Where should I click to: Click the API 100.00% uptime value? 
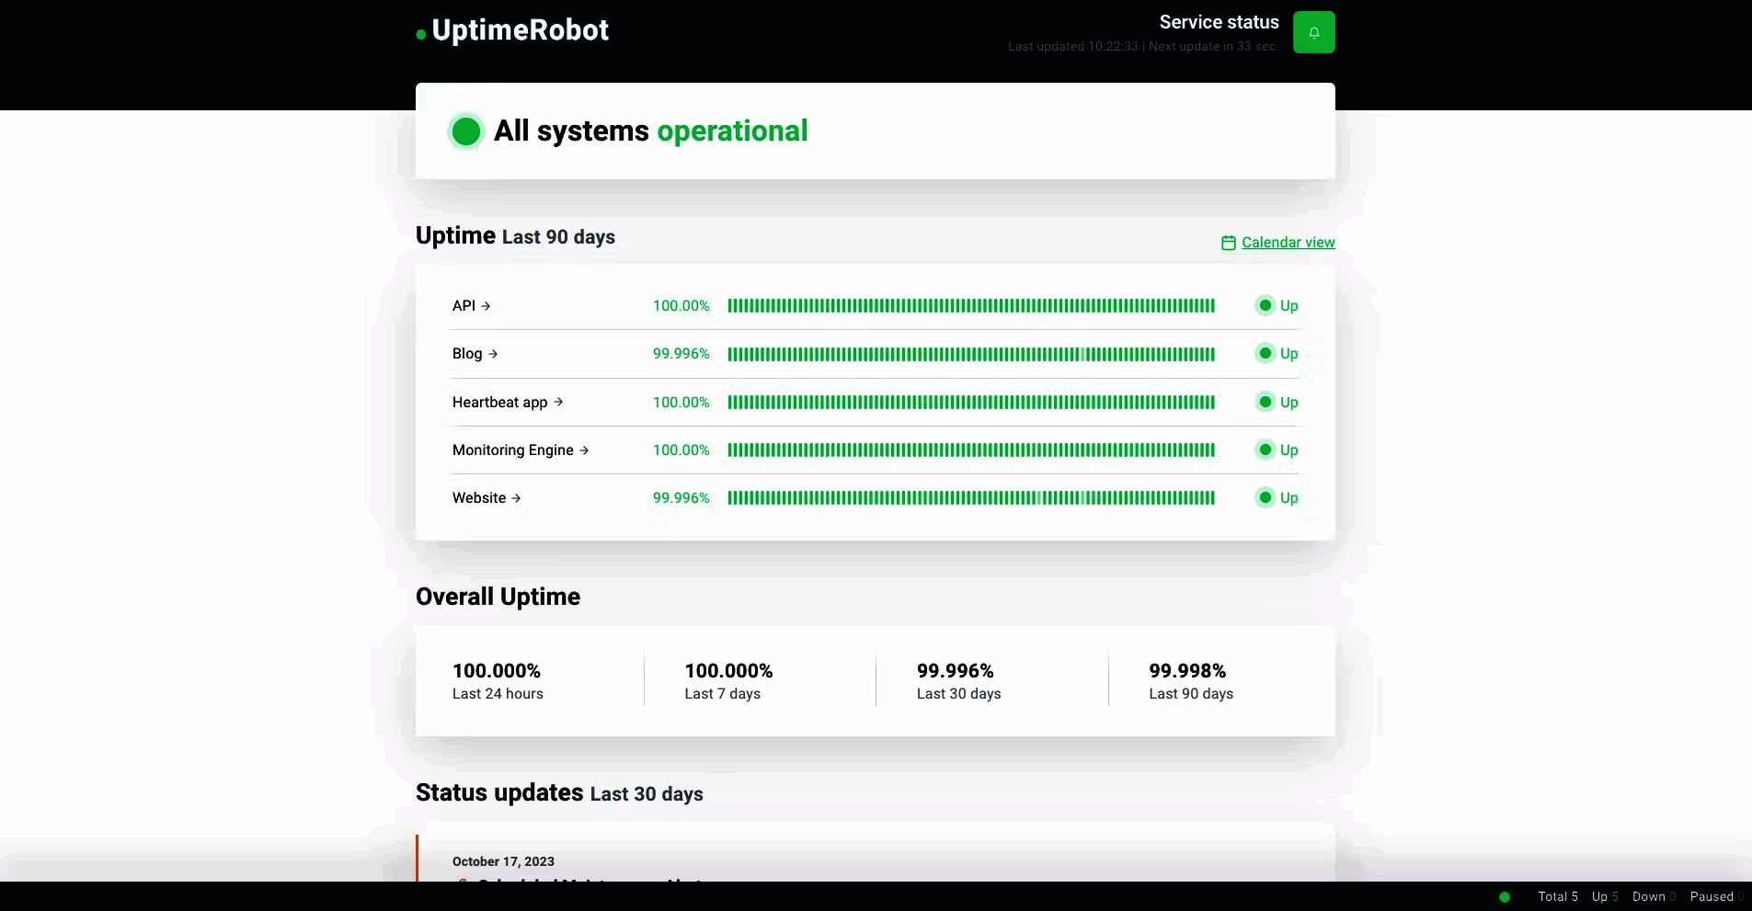coord(681,306)
